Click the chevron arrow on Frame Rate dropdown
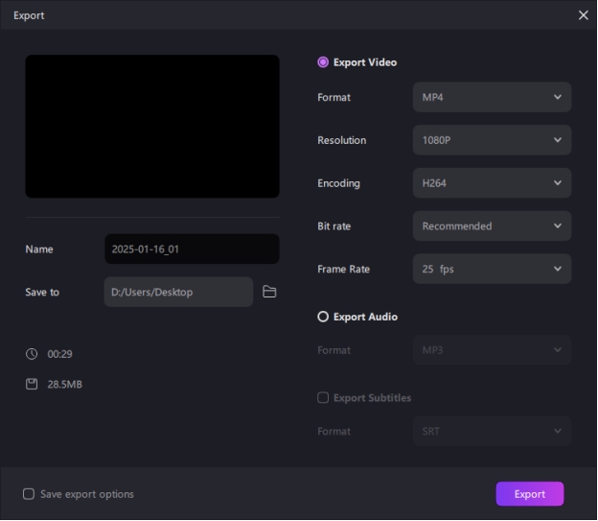This screenshot has width=598, height=521. tap(558, 270)
